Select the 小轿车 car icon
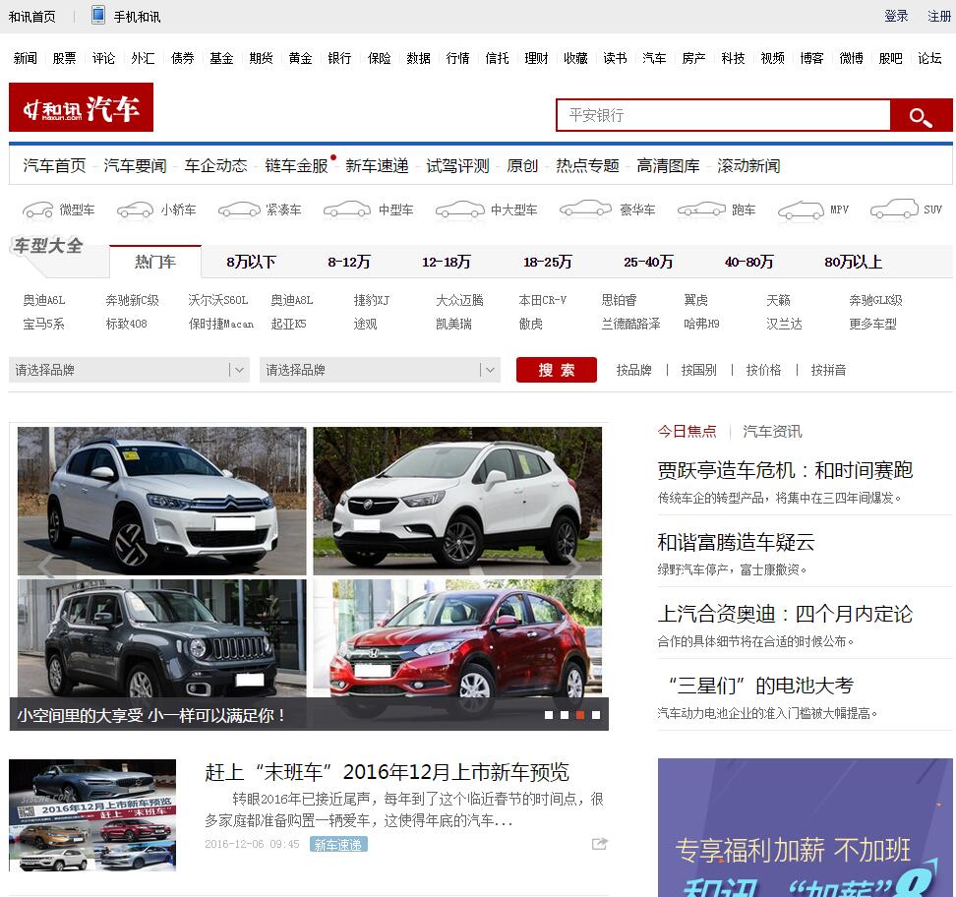 click(135, 209)
